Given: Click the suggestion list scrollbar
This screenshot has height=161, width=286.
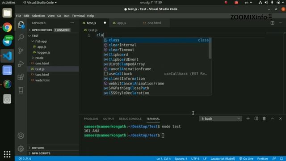Looking at the screenshot, I should click(x=210, y=48).
